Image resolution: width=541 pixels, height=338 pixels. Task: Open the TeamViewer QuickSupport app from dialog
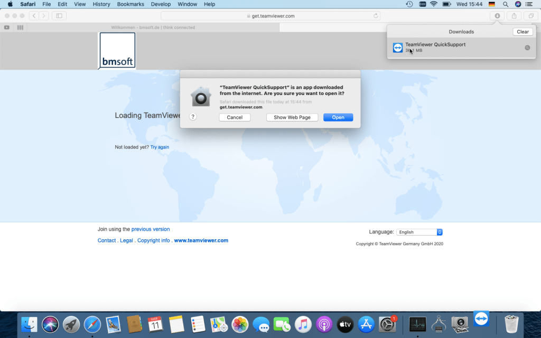pos(338,117)
